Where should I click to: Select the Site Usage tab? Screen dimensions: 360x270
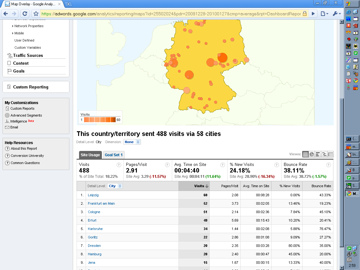point(90,155)
